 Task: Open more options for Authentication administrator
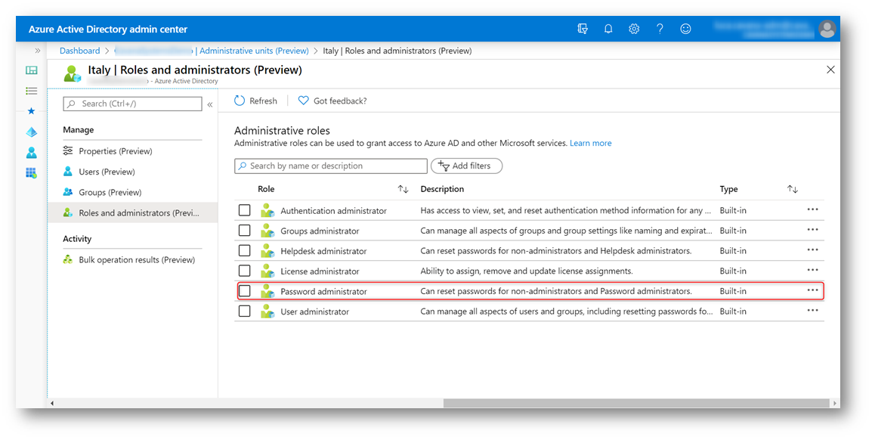812,209
